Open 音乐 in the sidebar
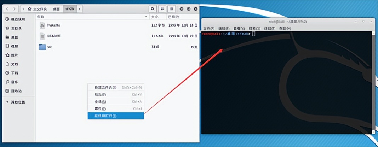Screen dimensions: 378x147 point(12,82)
